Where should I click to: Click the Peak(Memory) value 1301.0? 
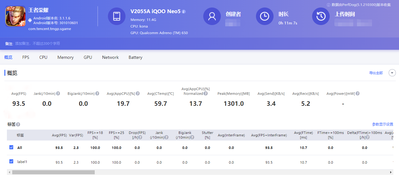(x=234, y=104)
